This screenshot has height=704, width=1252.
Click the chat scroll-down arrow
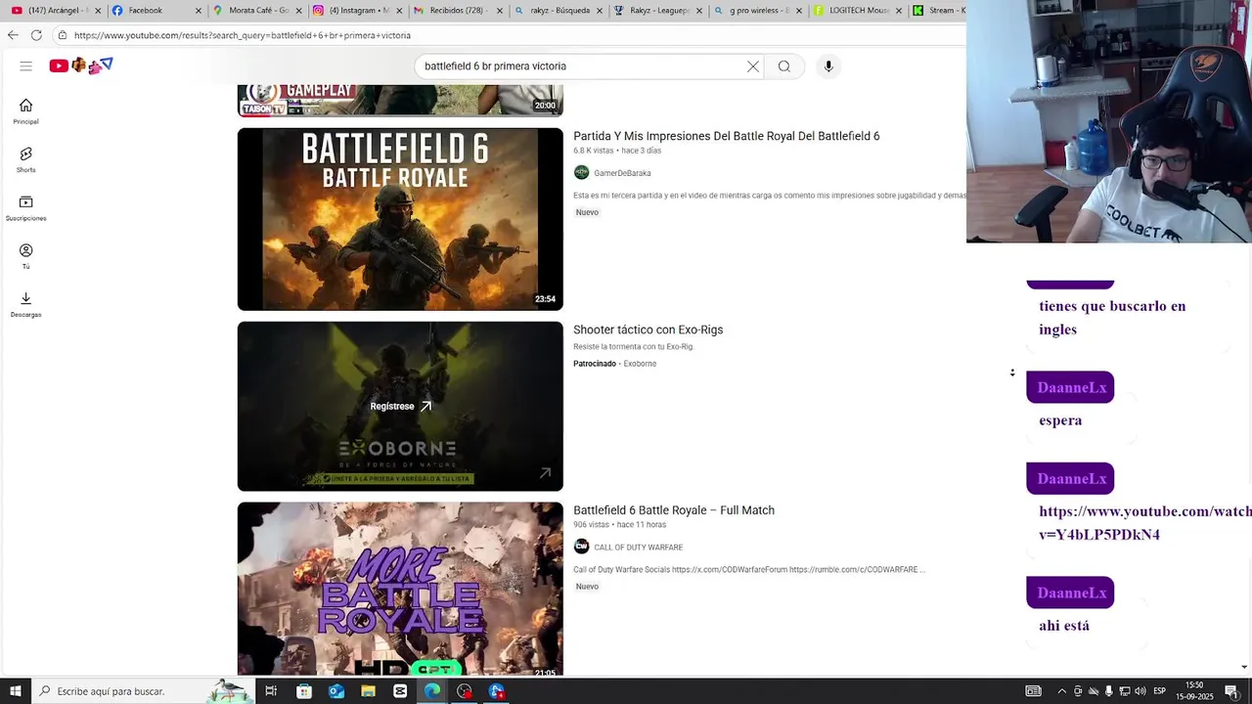(1244, 667)
